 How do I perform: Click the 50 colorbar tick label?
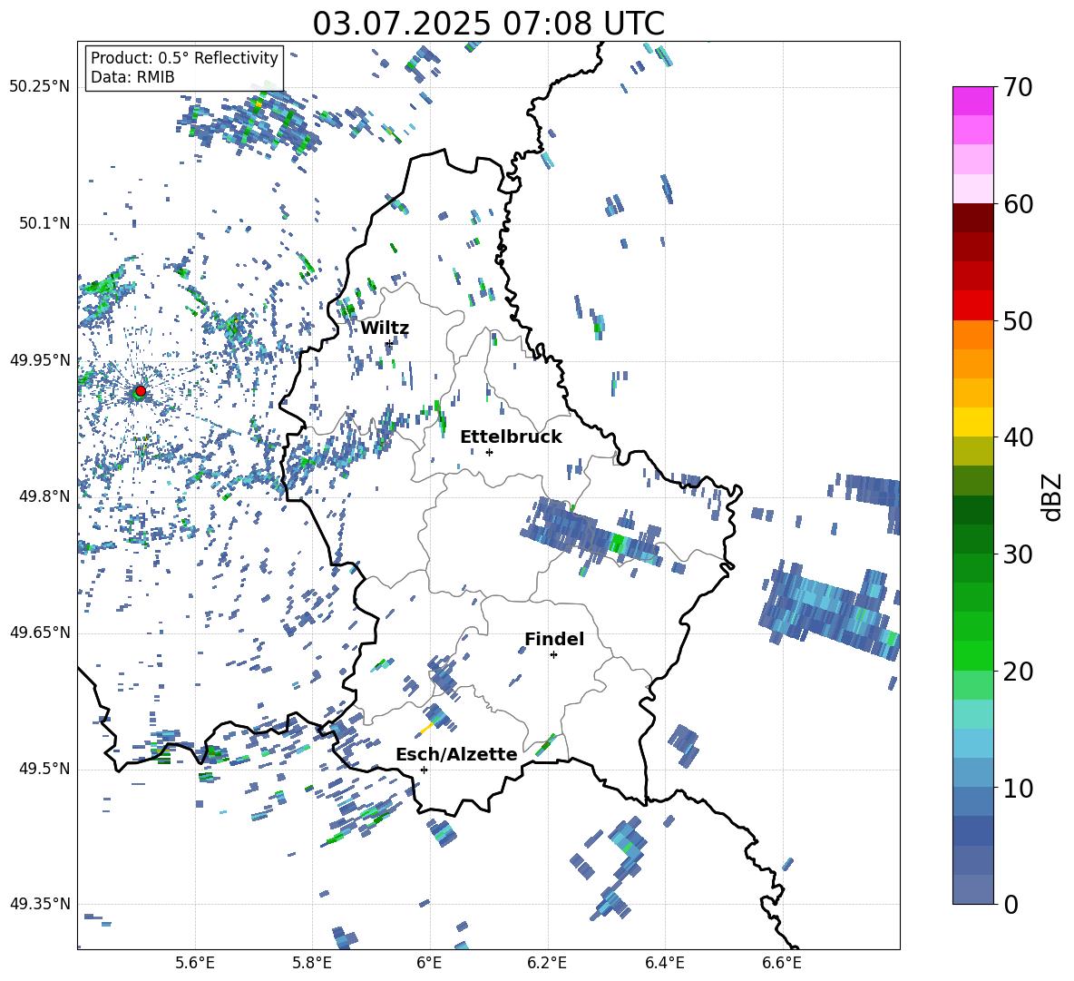tap(1018, 321)
